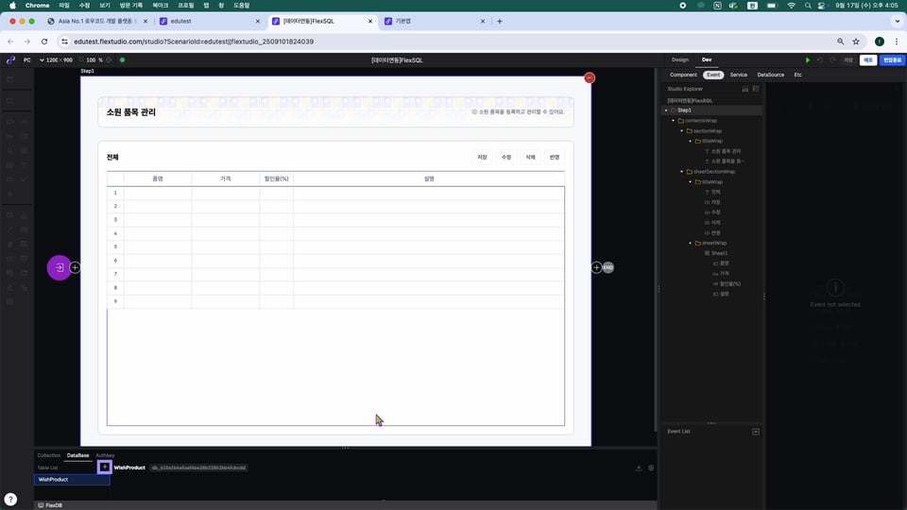Image resolution: width=907 pixels, height=510 pixels.
Task: Select Sheet1 in Studio Explorer tree
Action: coord(719,253)
